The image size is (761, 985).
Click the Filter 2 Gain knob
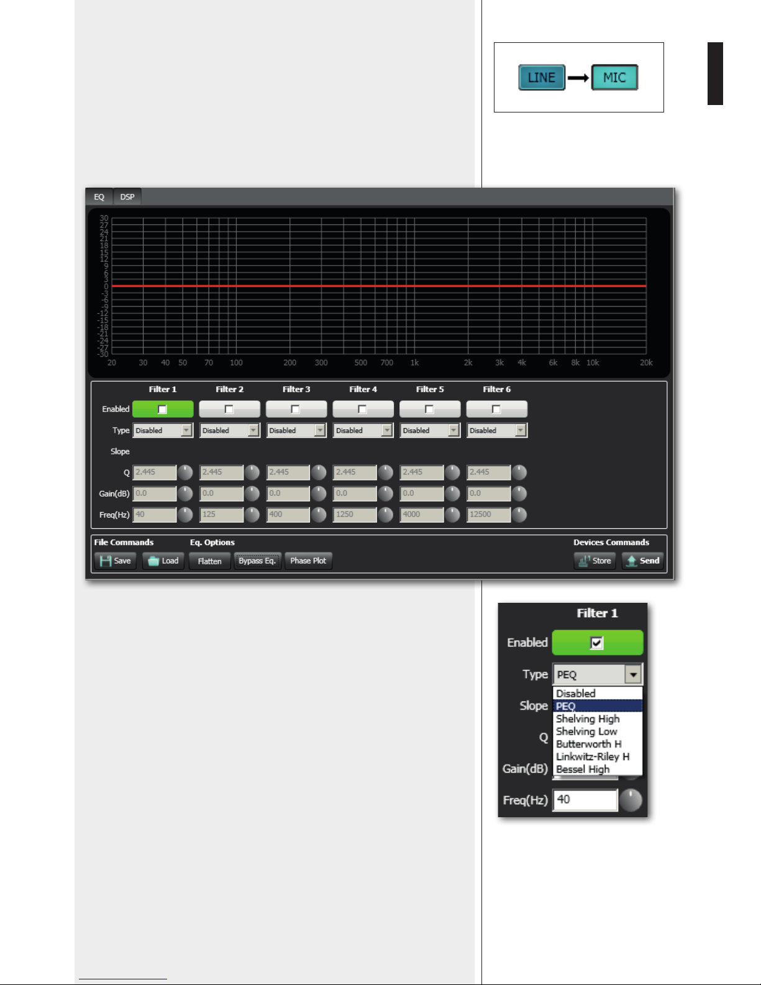[x=252, y=493]
